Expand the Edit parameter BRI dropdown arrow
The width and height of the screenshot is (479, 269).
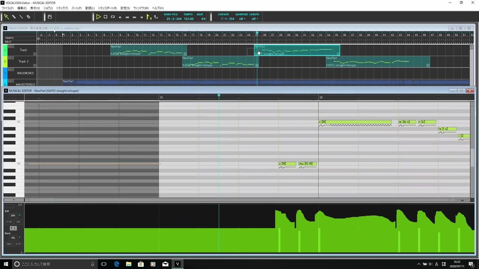(19, 216)
